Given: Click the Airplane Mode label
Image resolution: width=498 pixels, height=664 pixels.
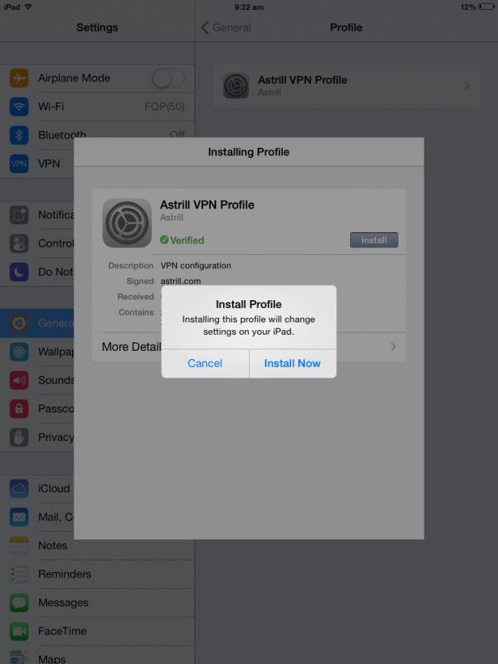Looking at the screenshot, I should (74, 78).
